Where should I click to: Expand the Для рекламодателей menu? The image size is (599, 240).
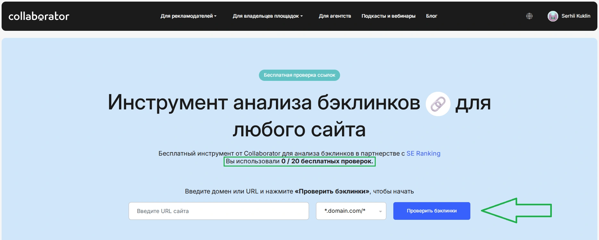pyautogui.click(x=188, y=16)
